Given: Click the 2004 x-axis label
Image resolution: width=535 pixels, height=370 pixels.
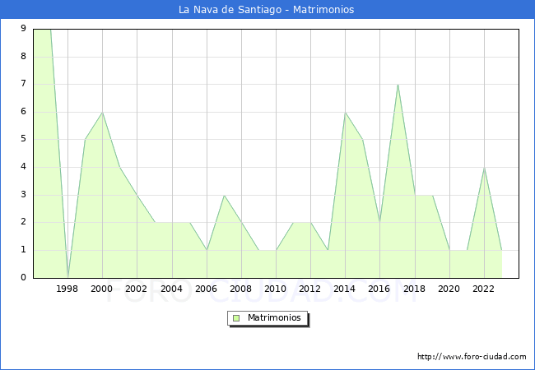Looking at the screenshot, I should click(172, 289).
